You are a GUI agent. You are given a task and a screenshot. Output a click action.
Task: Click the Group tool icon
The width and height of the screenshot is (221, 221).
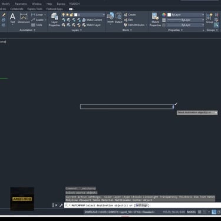209,18
